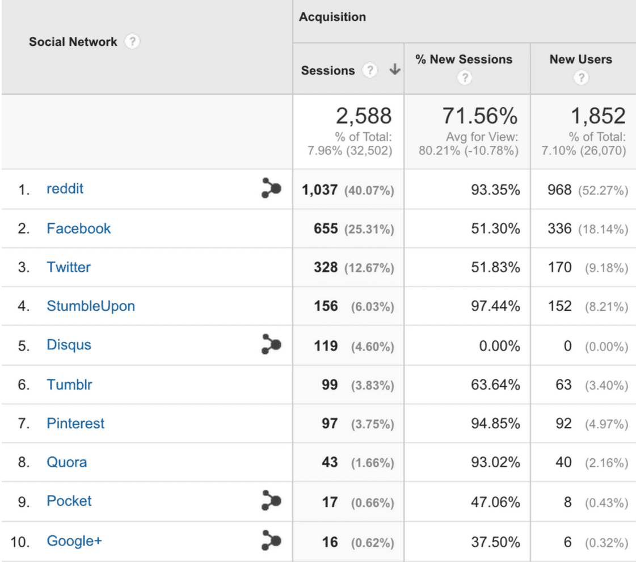The image size is (636, 562).
Task: Select the 97.44% new sessions cell
Action: [x=467, y=306]
